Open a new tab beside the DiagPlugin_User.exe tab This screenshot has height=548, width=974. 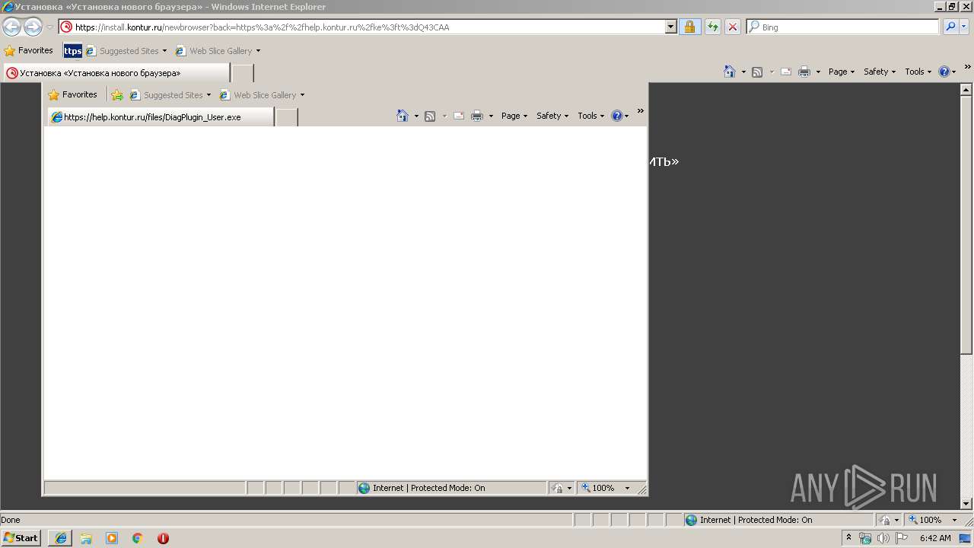pos(286,117)
